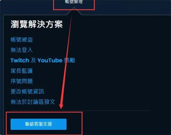Choose 更改帳號資訊 from the solutions list
171x135 pixels.
27,92
